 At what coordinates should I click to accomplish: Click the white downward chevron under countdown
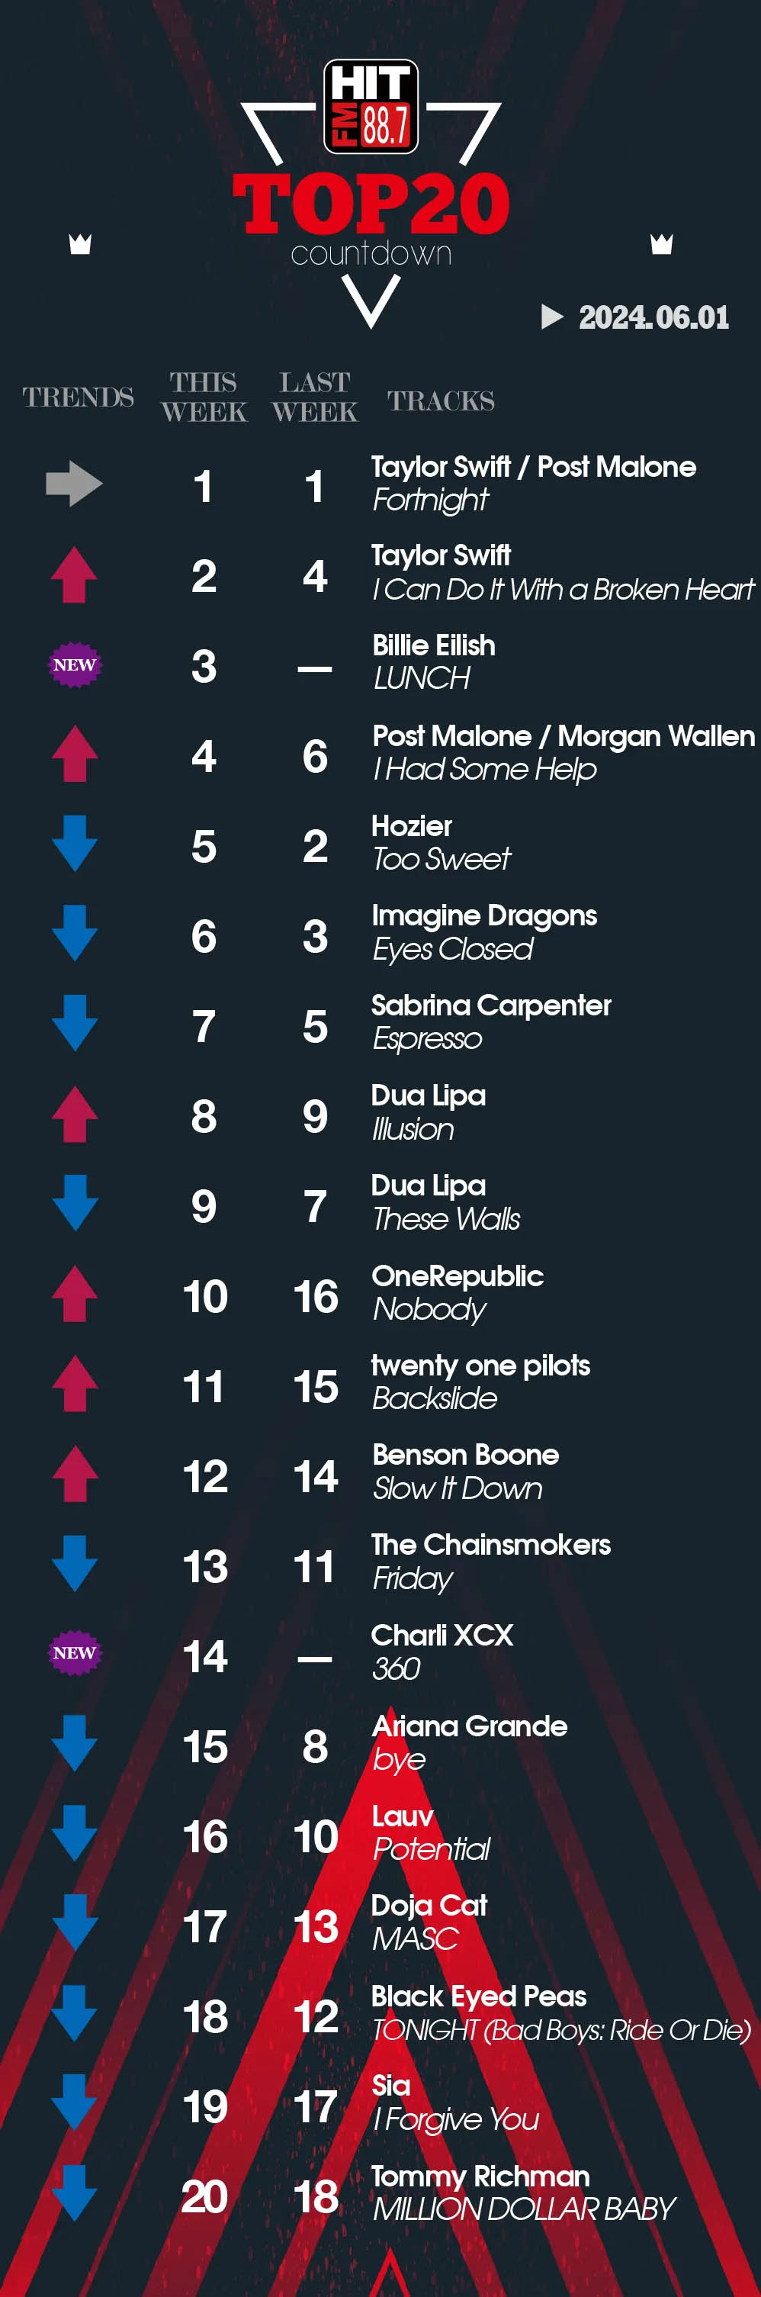[x=371, y=301]
